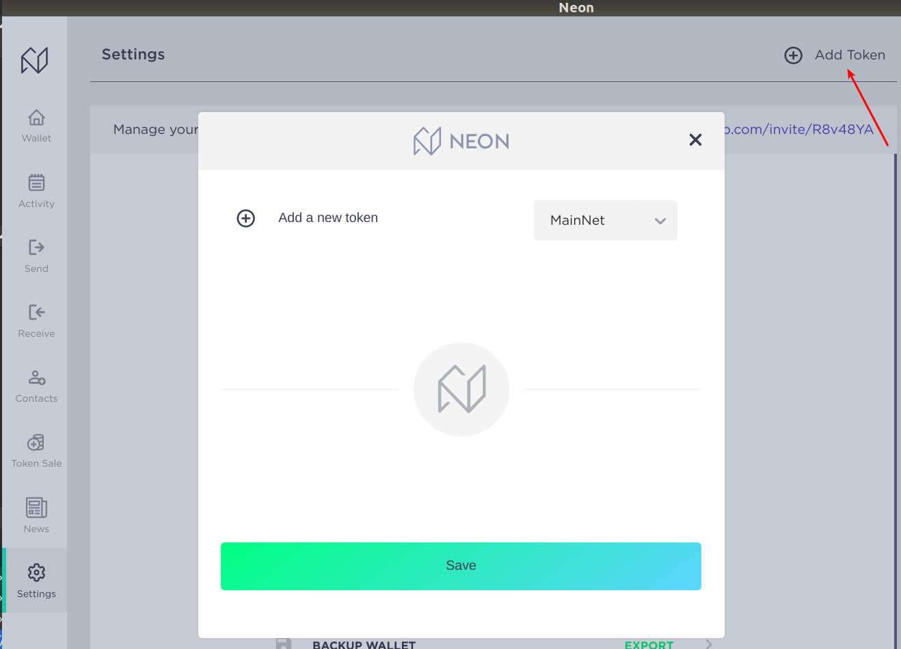Screen dimensions: 901x649
Task: Click the Settings page title
Action: pyautogui.click(x=133, y=55)
